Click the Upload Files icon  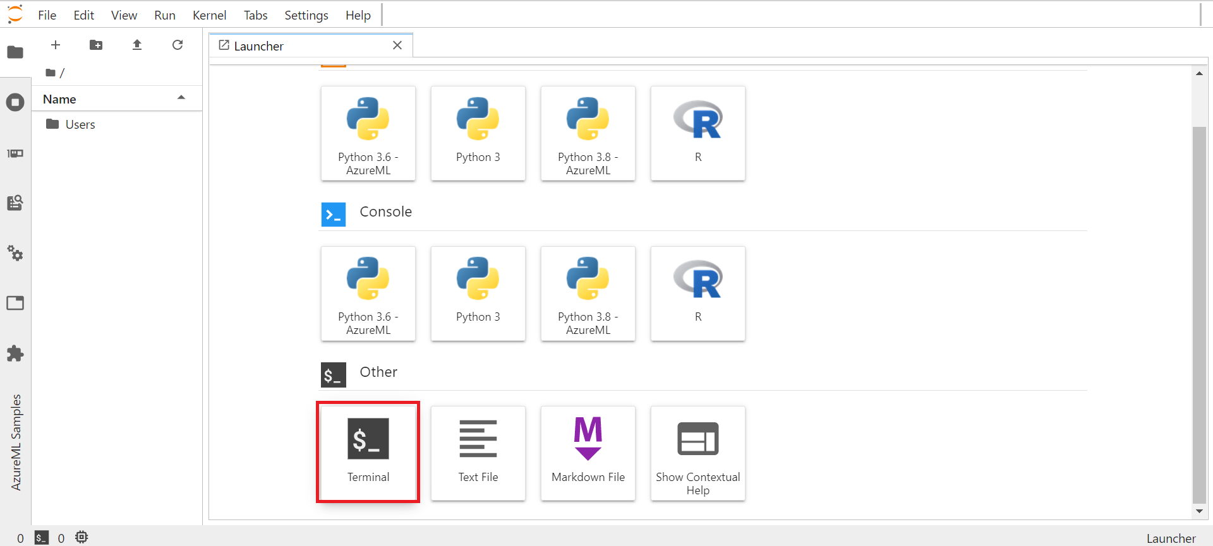(137, 45)
